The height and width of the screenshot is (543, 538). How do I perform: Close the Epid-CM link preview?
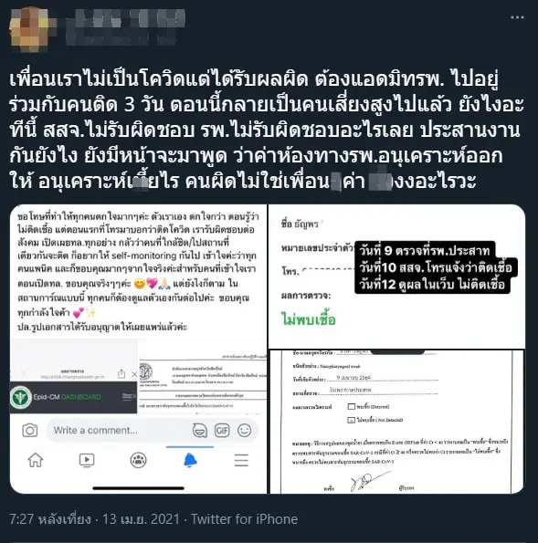click(x=134, y=374)
